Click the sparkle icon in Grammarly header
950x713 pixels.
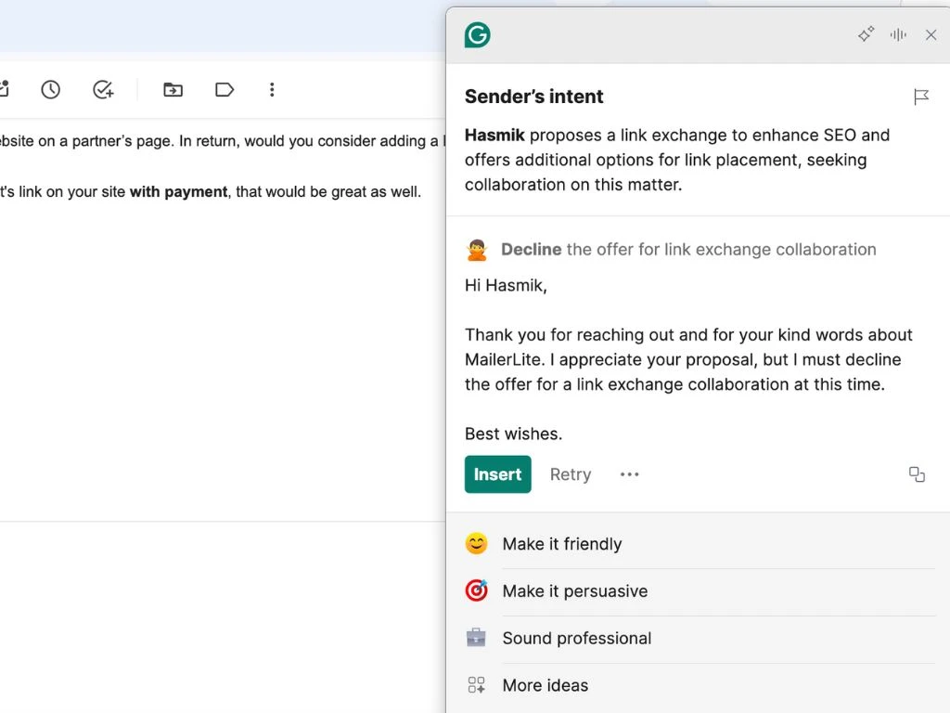866,35
